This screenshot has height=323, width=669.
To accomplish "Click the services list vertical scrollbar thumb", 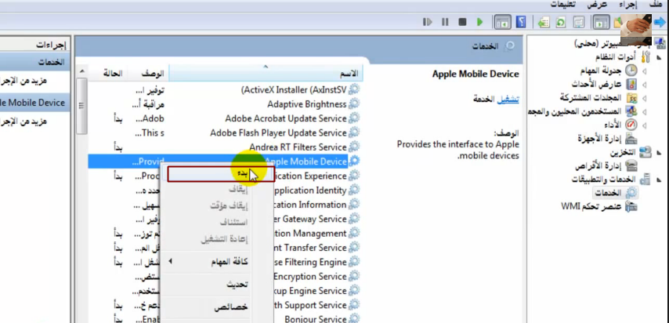I will pyautogui.click(x=82, y=106).
